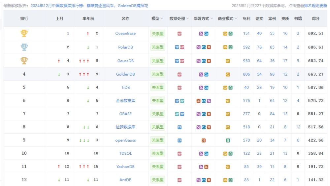The image size is (330, 186).
Task: Open the 金仓数据库 link
Action: click(x=125, y=100)
